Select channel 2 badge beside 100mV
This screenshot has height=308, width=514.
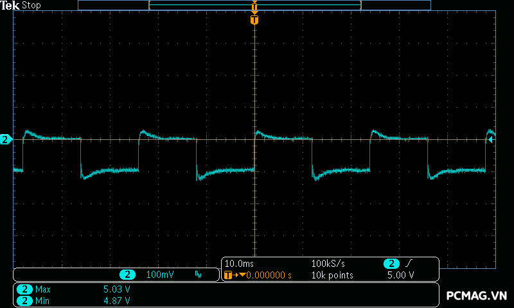127,275
